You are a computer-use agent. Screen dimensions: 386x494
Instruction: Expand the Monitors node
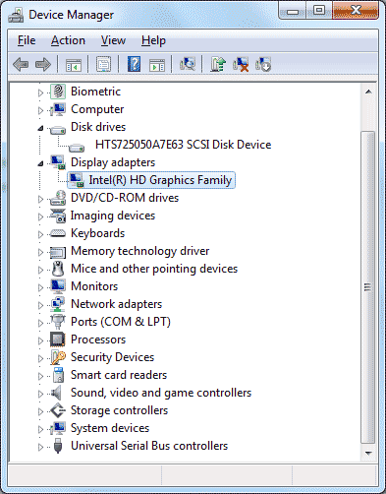click(x=40, y=287)
